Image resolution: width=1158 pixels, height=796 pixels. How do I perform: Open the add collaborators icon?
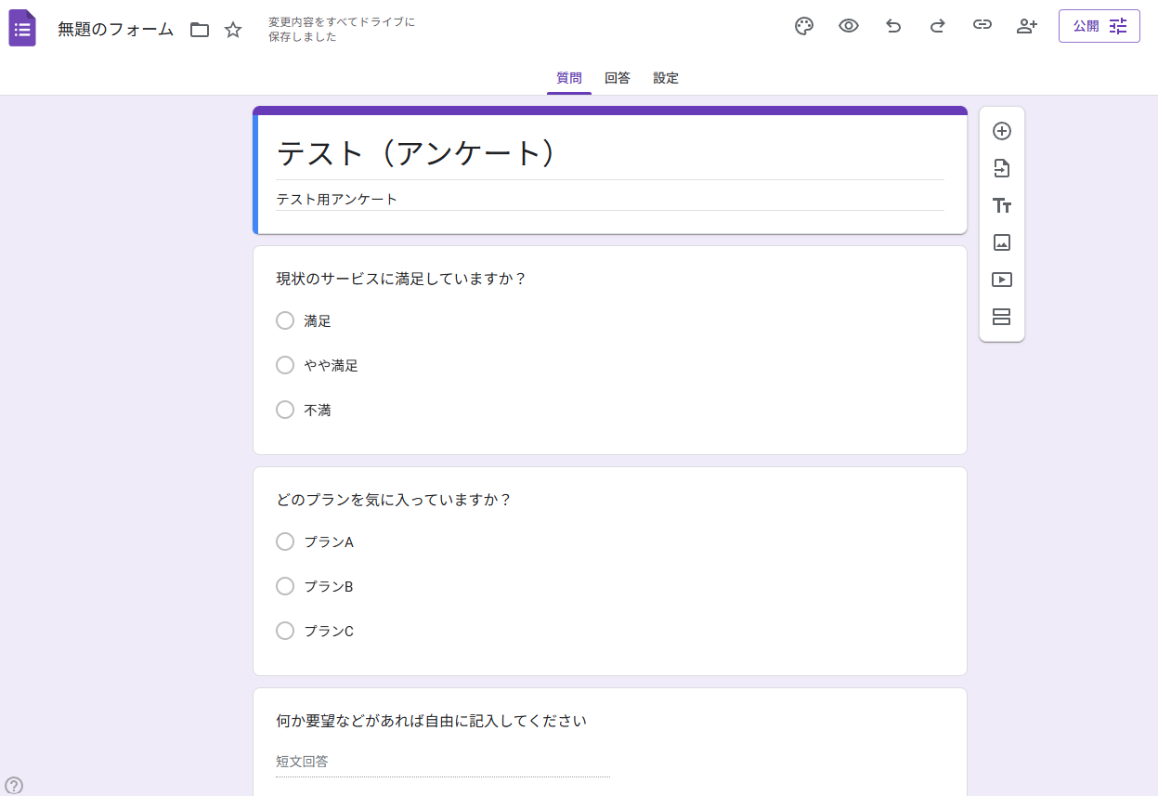1026,26
